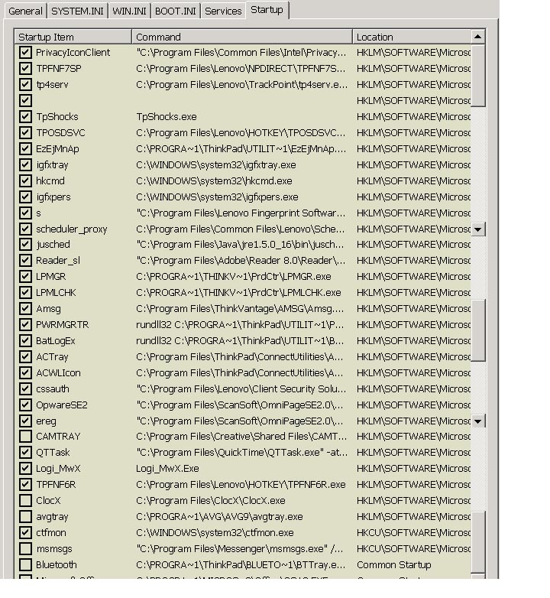Select the EzEjMnAp entry name
This screenshot has width=550, height=598.
pos(57,149)
